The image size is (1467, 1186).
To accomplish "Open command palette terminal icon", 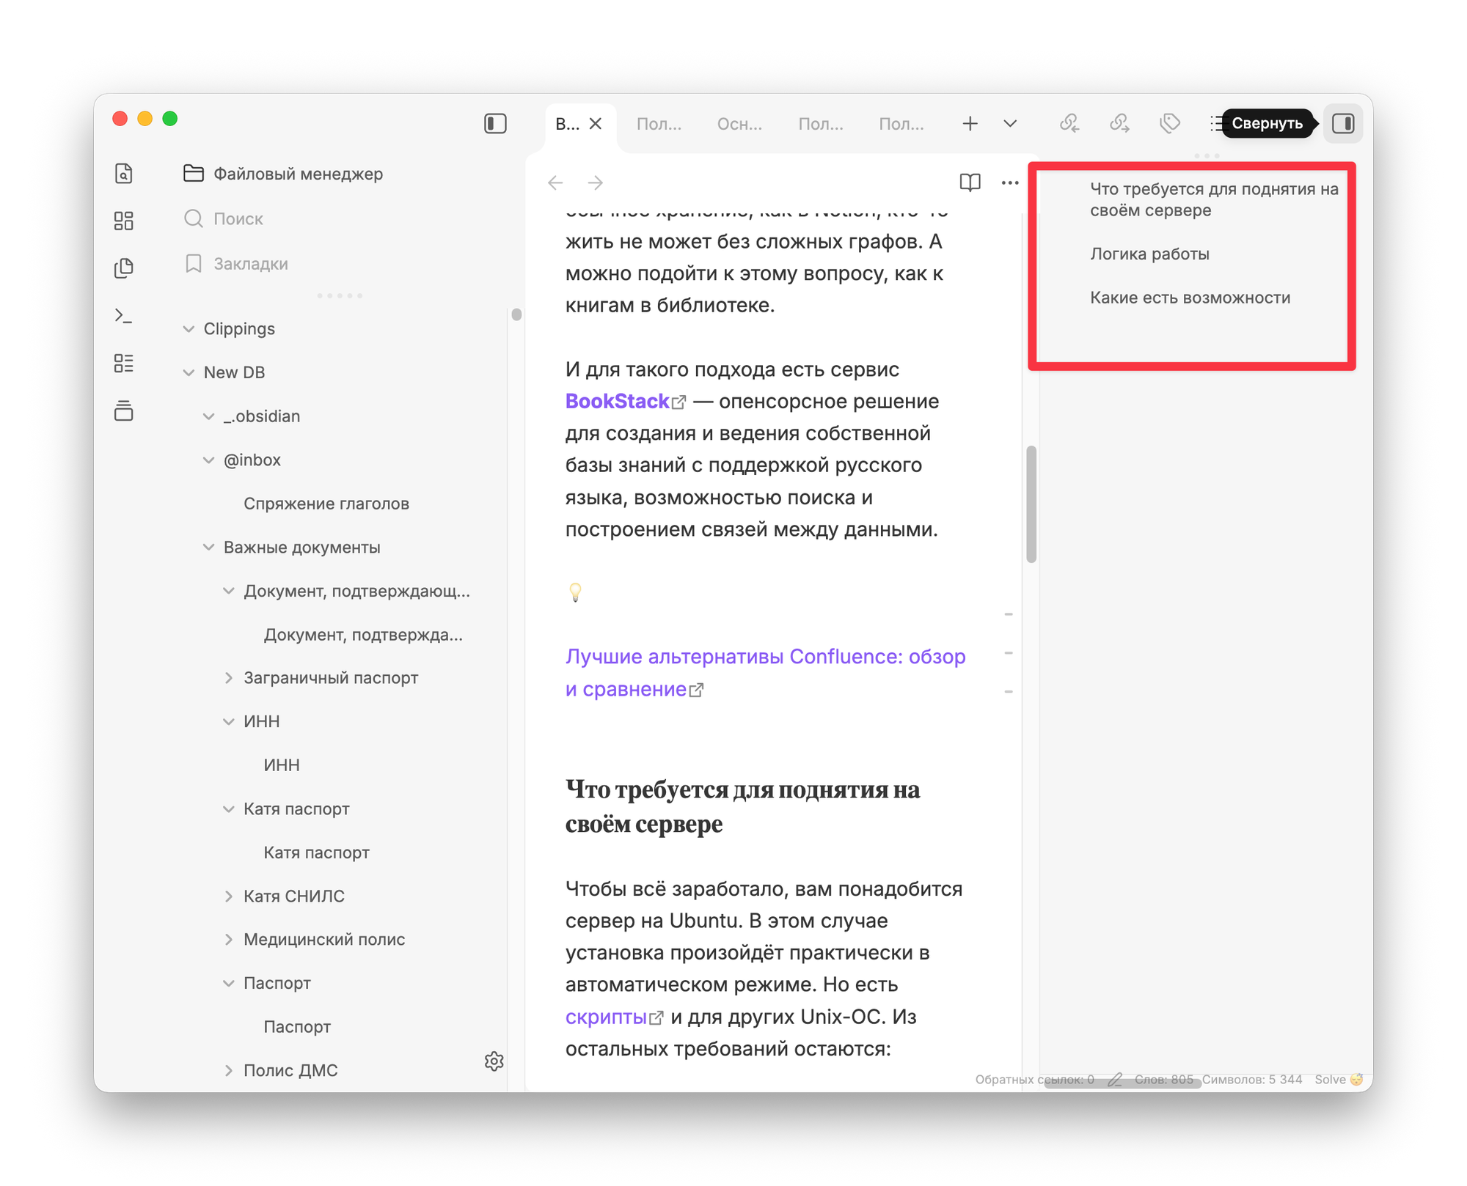I will pyautogui.click(x=124, y=315).
